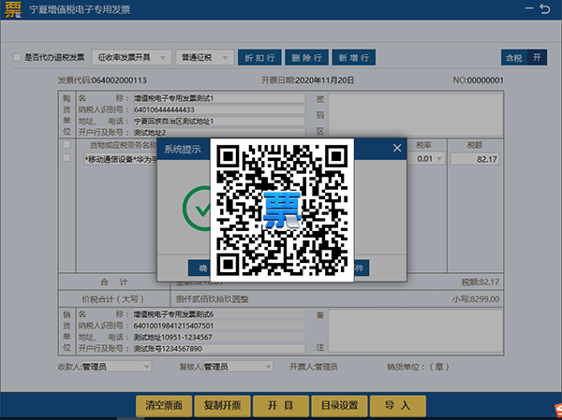Click the 折扣行 button

(x=259, y=57)
